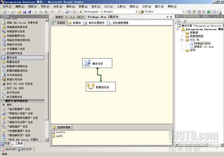Click the New Project toolbar icon

click(5, 12)
